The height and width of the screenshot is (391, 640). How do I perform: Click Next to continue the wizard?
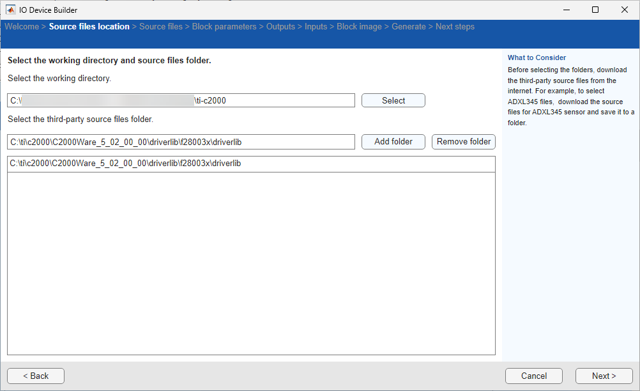603,376
